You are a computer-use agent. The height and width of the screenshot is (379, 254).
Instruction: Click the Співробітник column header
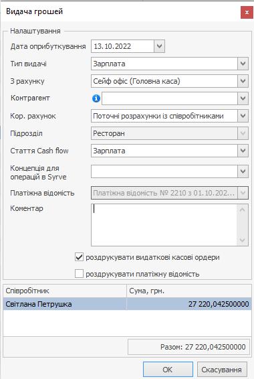(65, 291)
